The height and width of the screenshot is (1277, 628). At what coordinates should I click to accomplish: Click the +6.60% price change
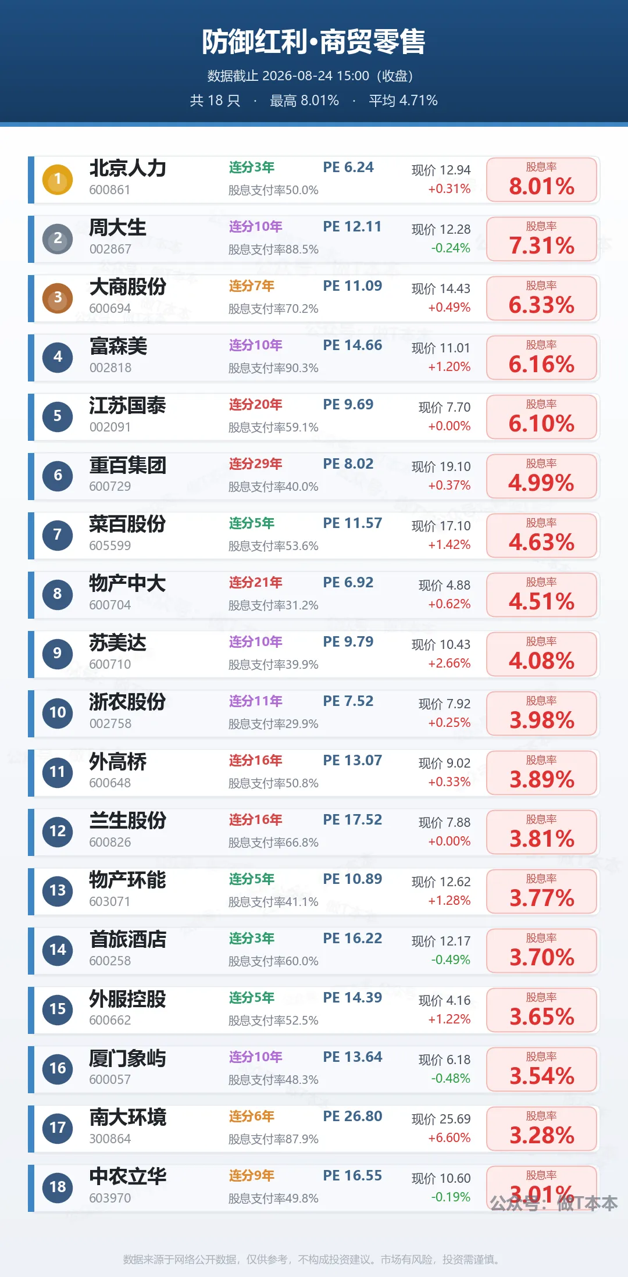(449, 1138)
